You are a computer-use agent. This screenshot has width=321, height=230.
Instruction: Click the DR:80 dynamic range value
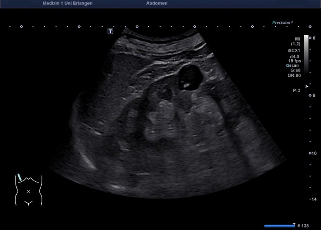tap(295, 75)
